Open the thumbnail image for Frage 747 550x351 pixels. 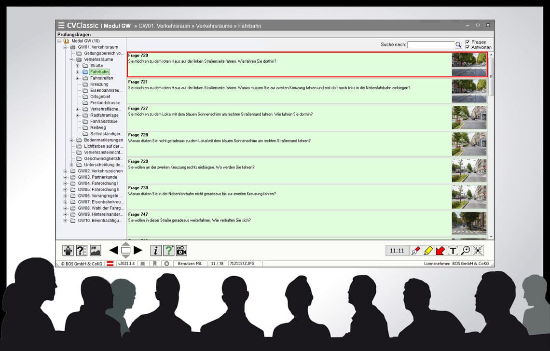[x=469, y=224]
